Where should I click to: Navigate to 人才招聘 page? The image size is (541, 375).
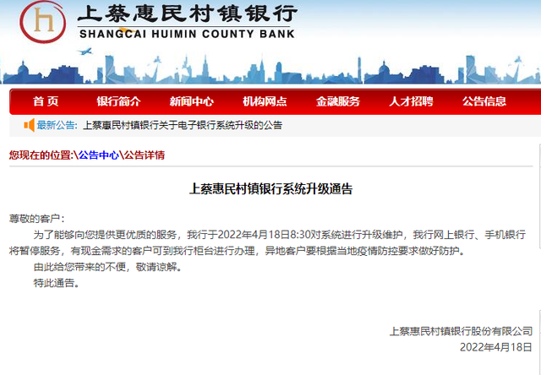pyautogui.click(x=411, y=101)
